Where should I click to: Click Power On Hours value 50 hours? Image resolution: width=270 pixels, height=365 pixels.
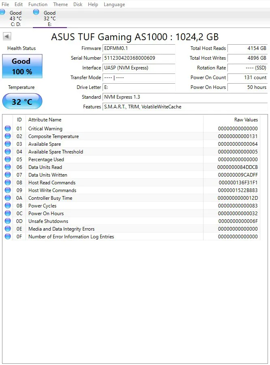click(247, 87)
